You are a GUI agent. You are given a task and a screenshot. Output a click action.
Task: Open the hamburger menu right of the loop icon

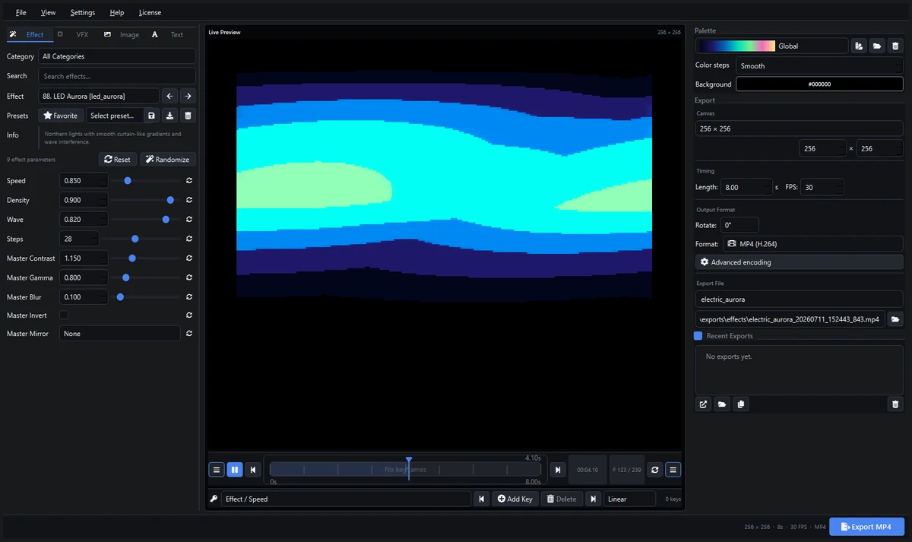click(x=673, y=470)
